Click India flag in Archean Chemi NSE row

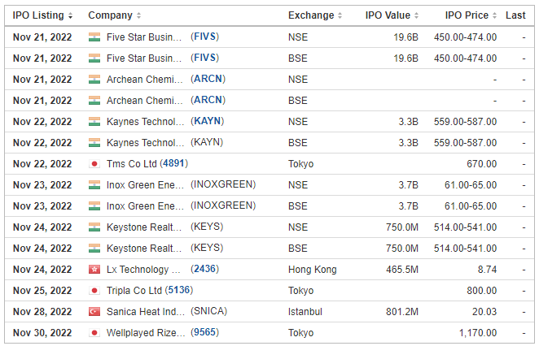(94, 80)
